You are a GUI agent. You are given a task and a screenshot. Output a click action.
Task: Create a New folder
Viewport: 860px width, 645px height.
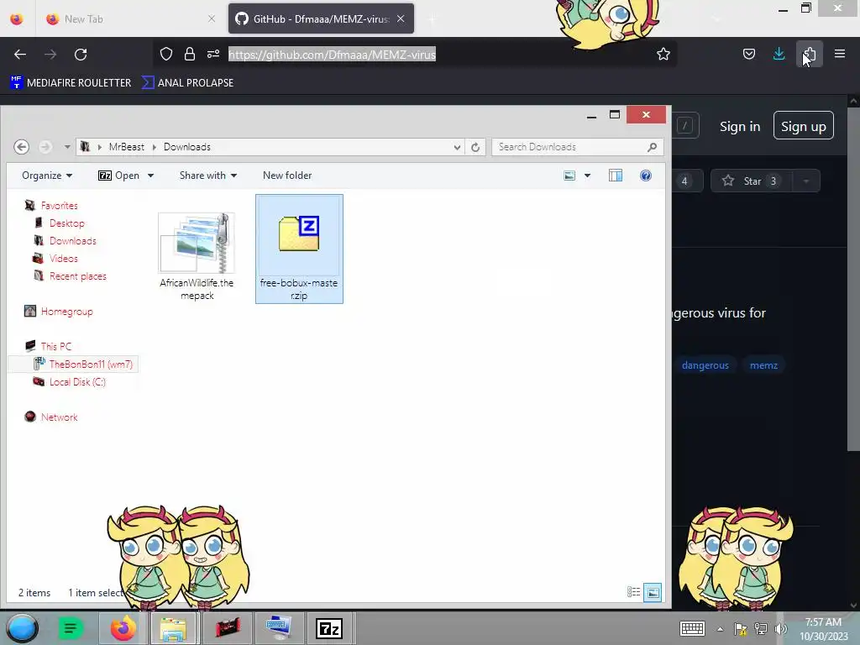coord(287,176)
